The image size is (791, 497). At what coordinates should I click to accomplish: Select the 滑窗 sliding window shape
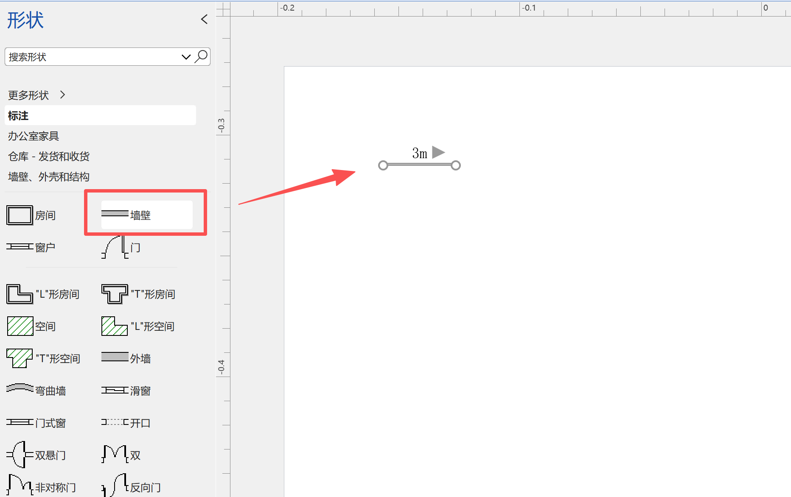pos(126,391)
